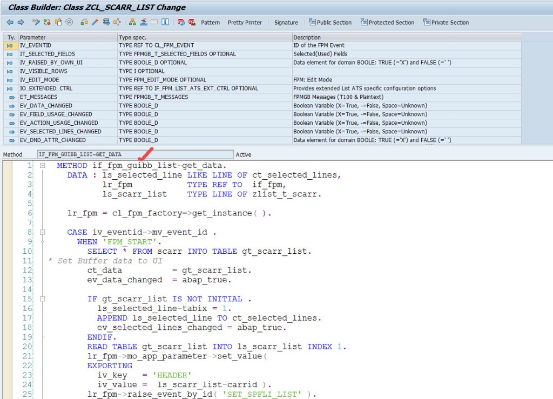Click the Parameter column header
Viewport: 553px width, 399px height.
[x=68, y=37]
